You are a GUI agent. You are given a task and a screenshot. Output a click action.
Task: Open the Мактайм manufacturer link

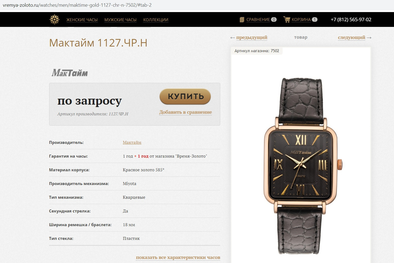(132, 143)
